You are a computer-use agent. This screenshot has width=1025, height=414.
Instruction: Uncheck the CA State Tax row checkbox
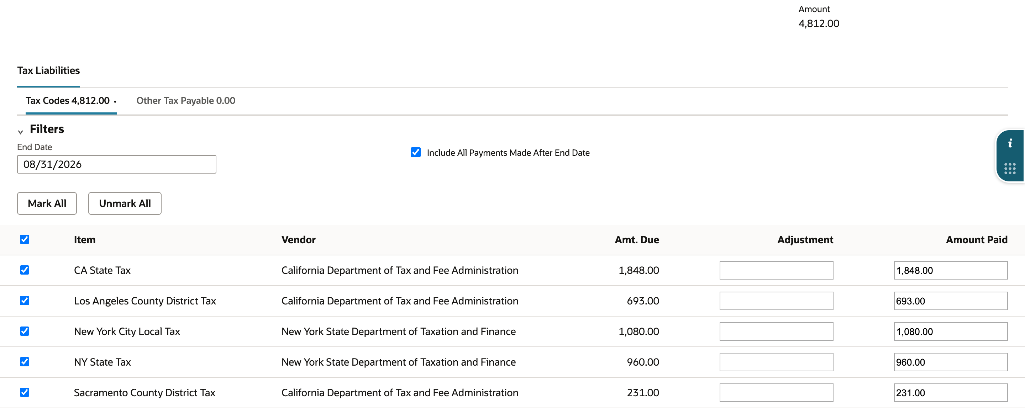point(25,270)
